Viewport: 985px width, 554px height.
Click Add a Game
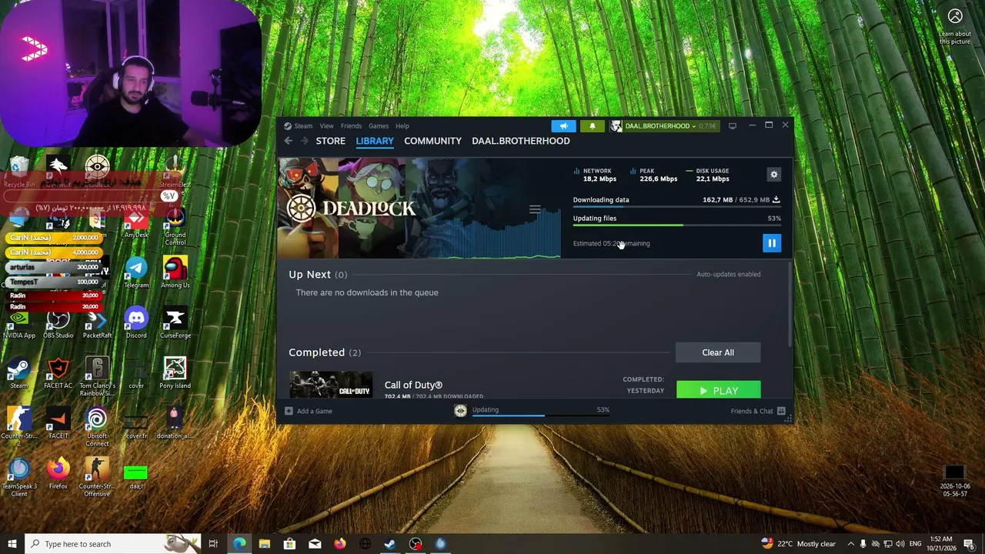coord(315,411)
